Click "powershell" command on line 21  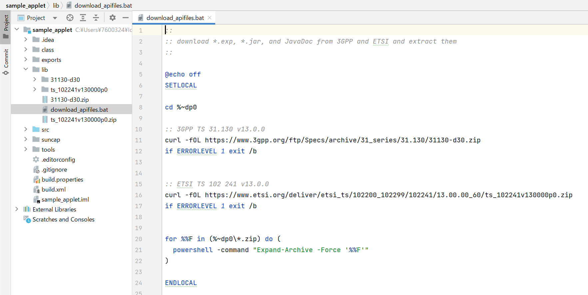pyautogui.click(x=193, y=250)
